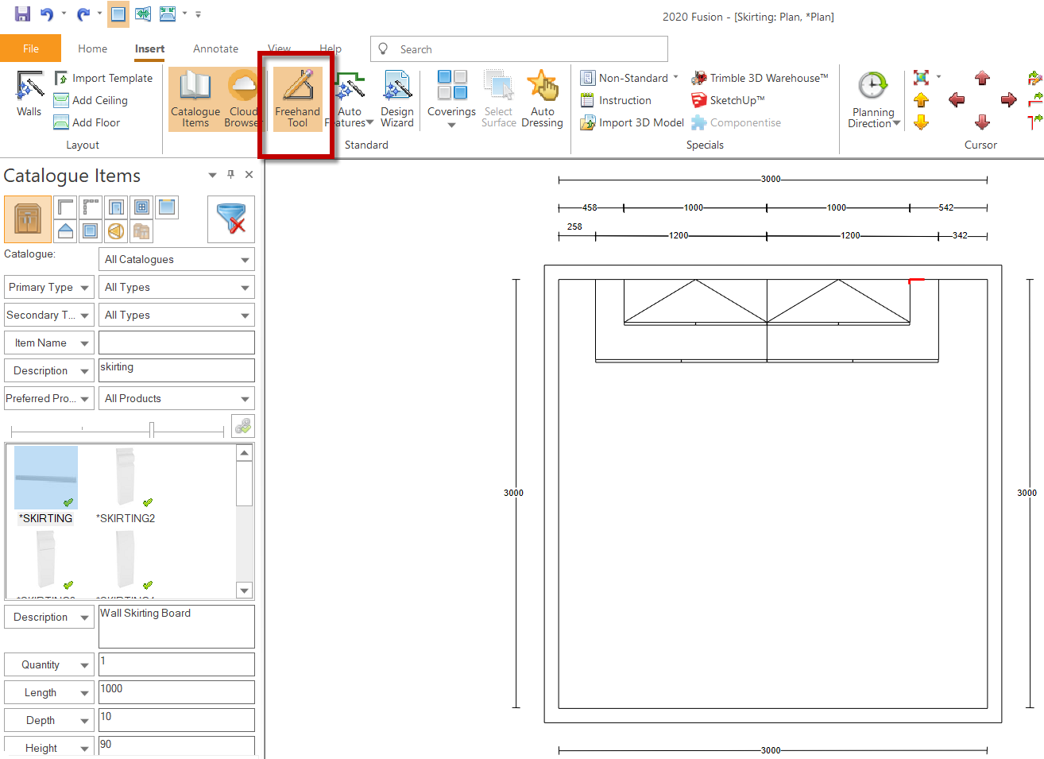The image size is (1044, 759).
Task: Launch the Design Wizard
Action: 397,99
